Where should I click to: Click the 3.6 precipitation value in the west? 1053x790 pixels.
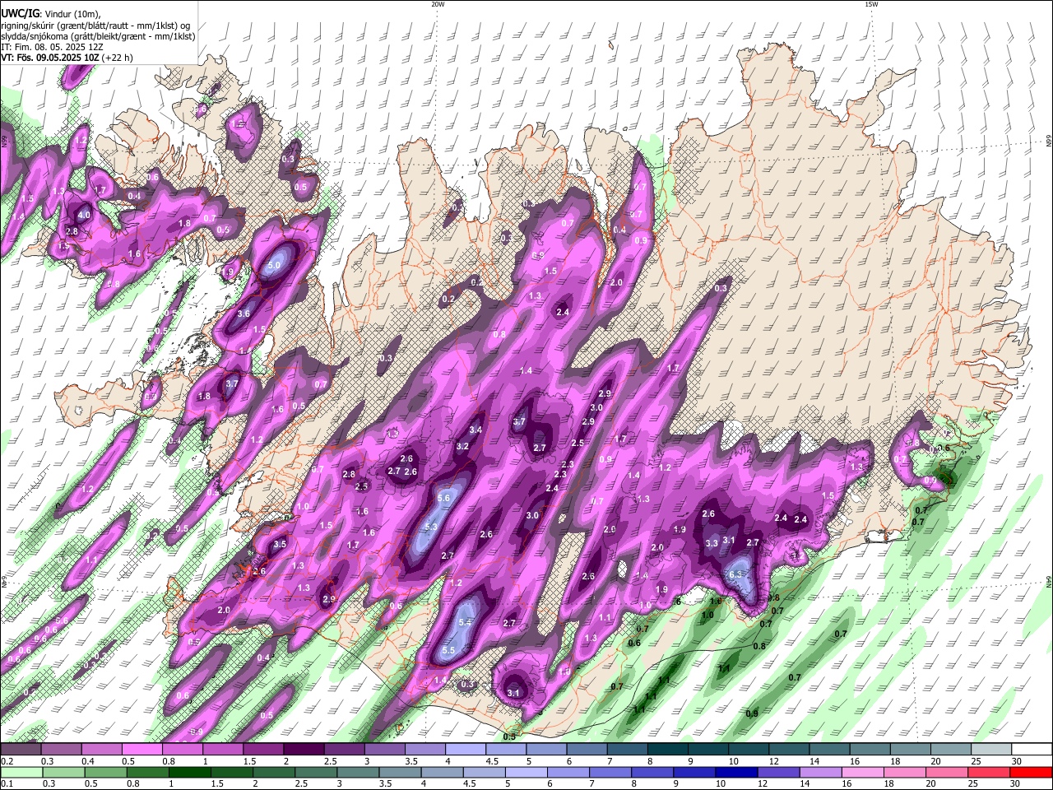coord(244,314)
